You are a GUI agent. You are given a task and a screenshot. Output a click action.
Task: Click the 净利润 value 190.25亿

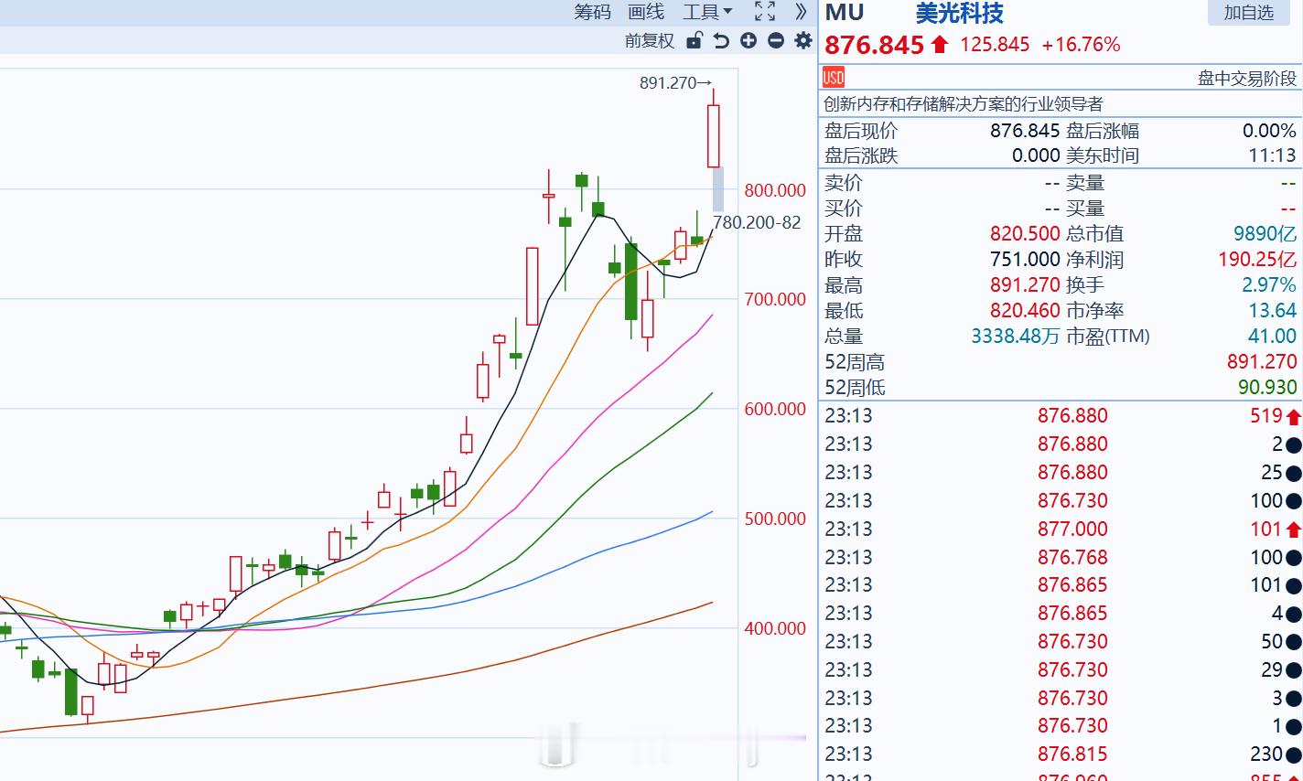pyautogui.click(x=1257, y=260)
